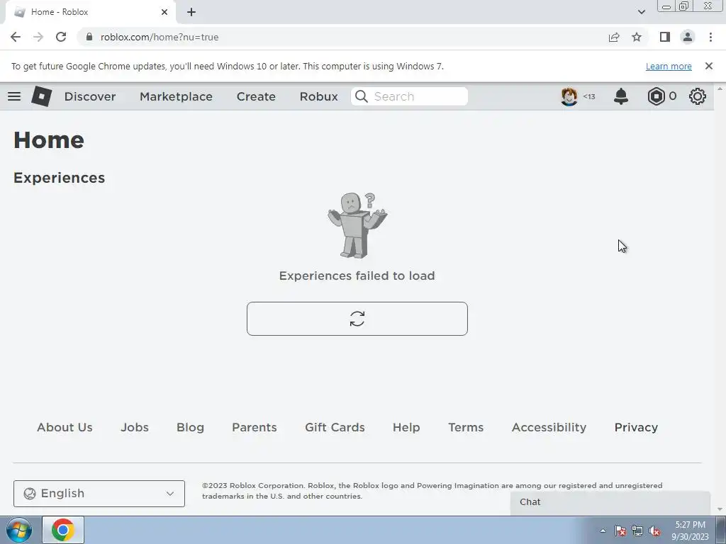Open the Help footer link
This screenshot has width=726, height=544.
(x=406, y=427)
